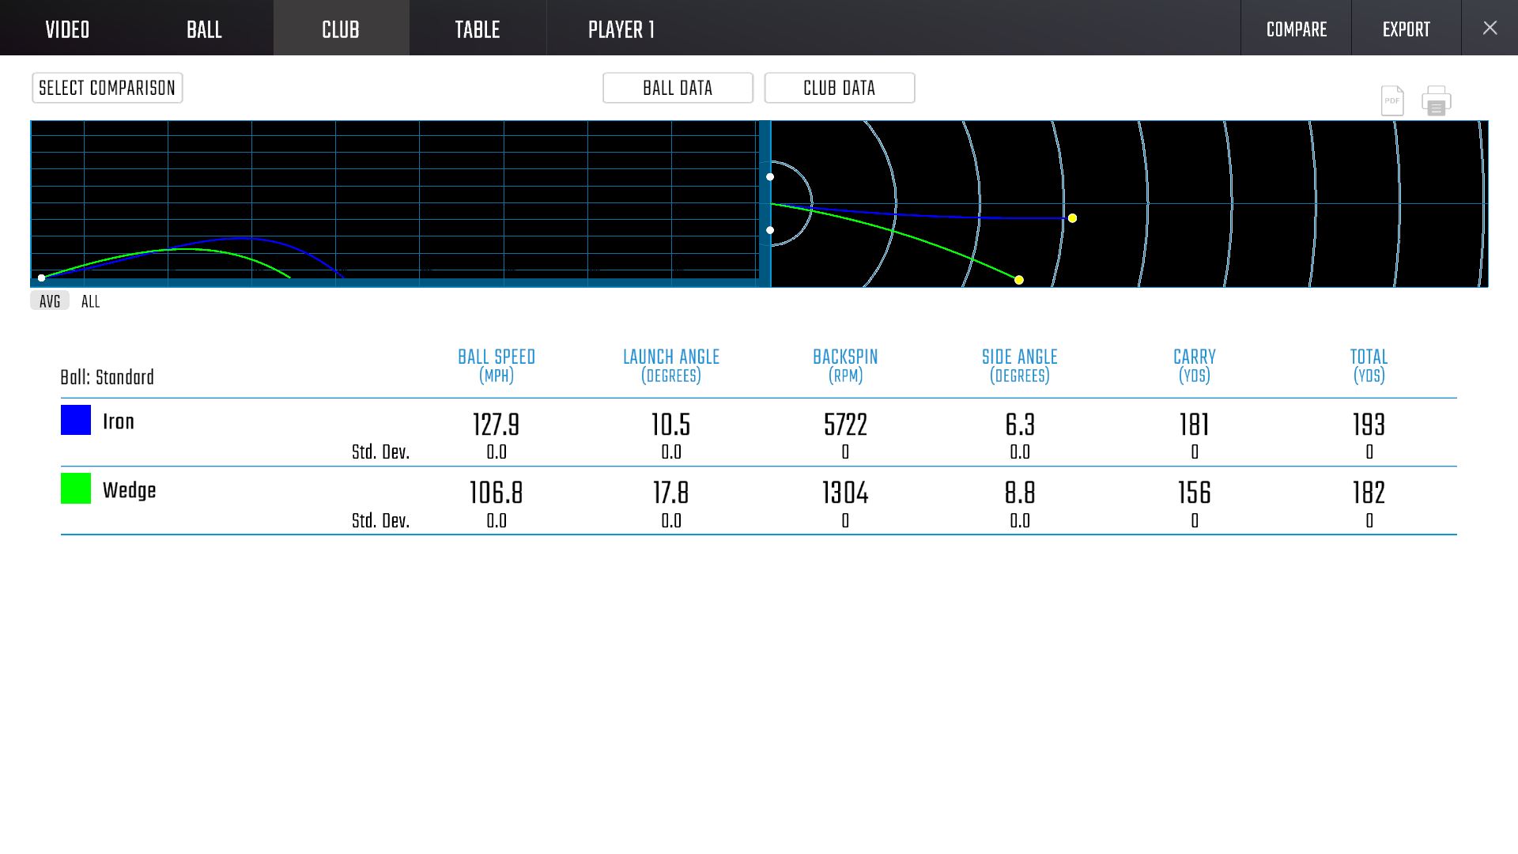Image resolution: width=1518 pixels, height=854 pixels.
Task: Click the upper tee marker dot
Action: click(770, 177)
